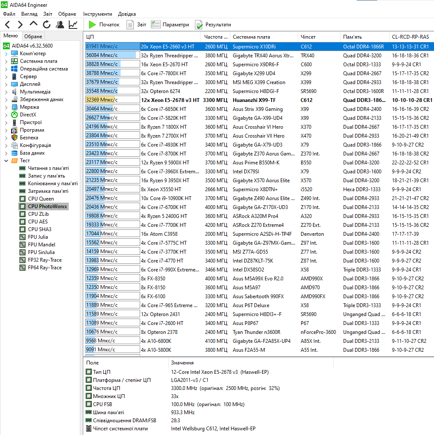The height and width of the screenshot is (435, 434).
Task: Open the Читання з пам'яті test
Action: click(44, 168)
